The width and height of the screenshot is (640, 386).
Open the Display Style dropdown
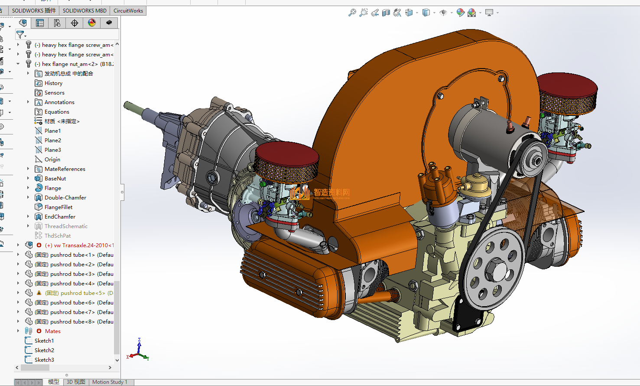point(434,13)
